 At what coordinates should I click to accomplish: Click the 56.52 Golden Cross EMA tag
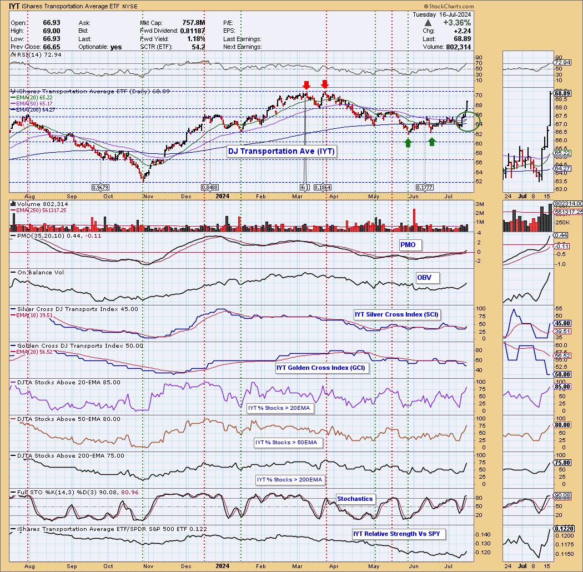(562, 356)
